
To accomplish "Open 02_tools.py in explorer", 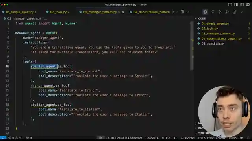I will 209,29.
